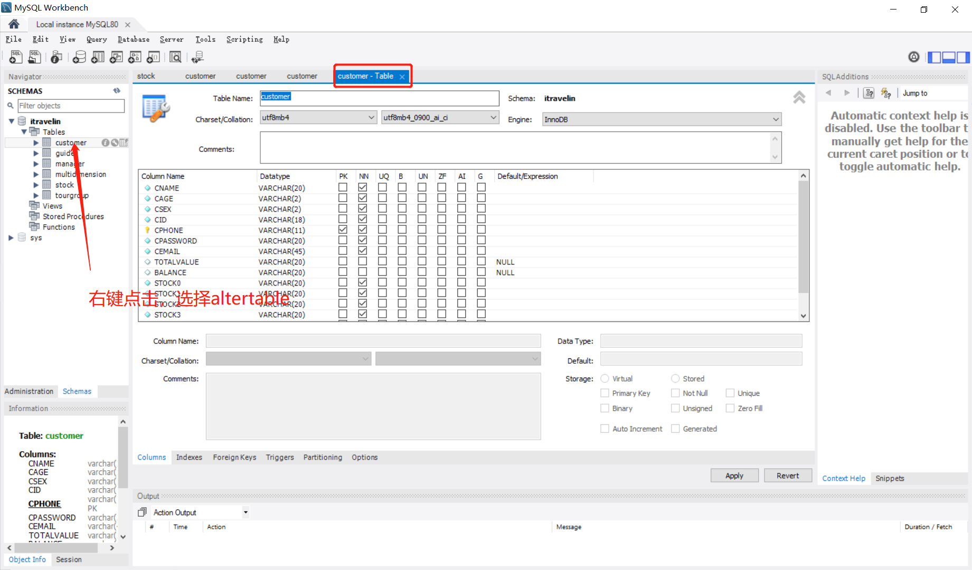This screenshot has height=570, width=972.
Task: Open the Home screen tab icon
Action: point(14,24)
